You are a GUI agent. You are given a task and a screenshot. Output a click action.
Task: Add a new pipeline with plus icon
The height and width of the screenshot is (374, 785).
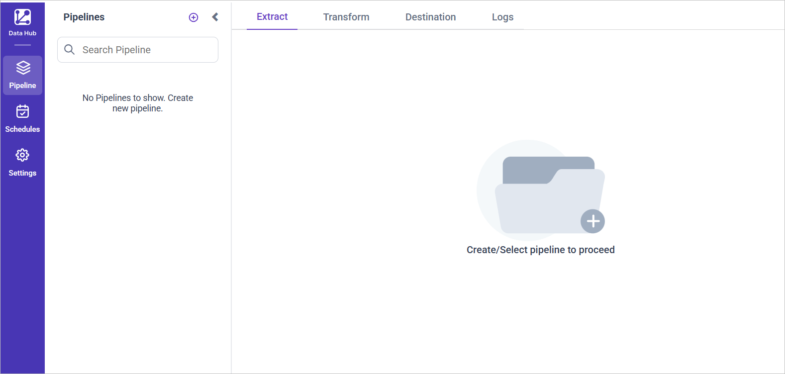coord(194,17)
